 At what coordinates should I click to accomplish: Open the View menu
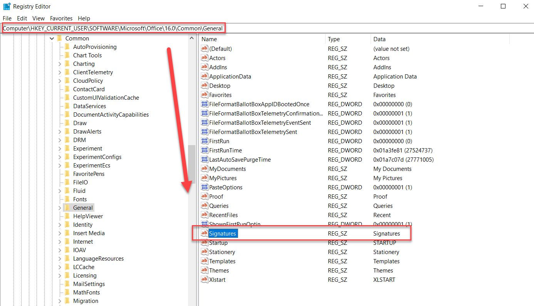point(38,18)
